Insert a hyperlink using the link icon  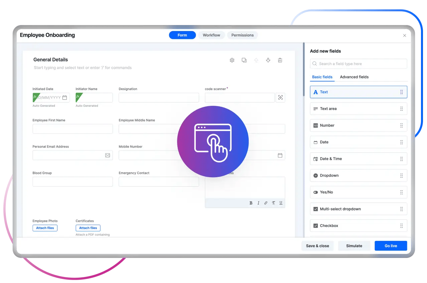click(266, 203)
